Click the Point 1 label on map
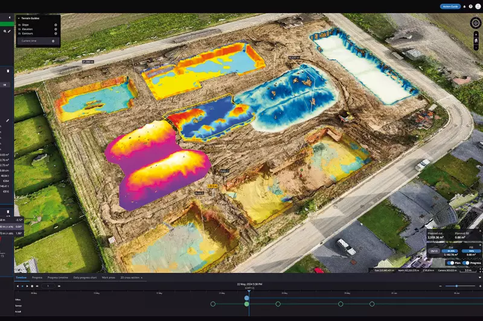Image resolution: width=483 pixels, height=321 pixels. pyautogui.click(x=199, y=193)
